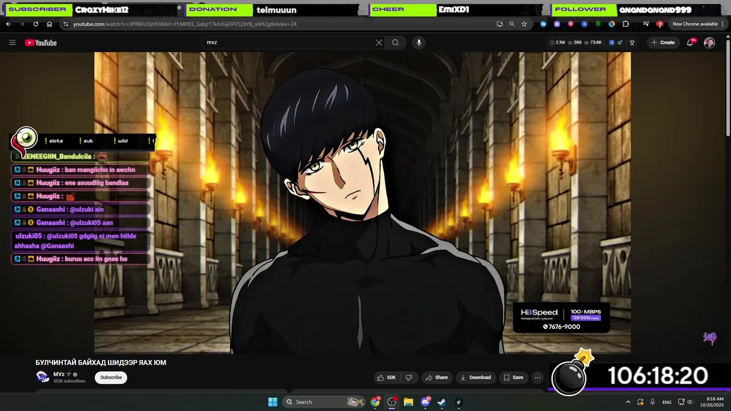Image resolution: width=731 pixels, height=411 pixels.
Task: Open the volume icon in system tray
Action: [x=691, y=402]
